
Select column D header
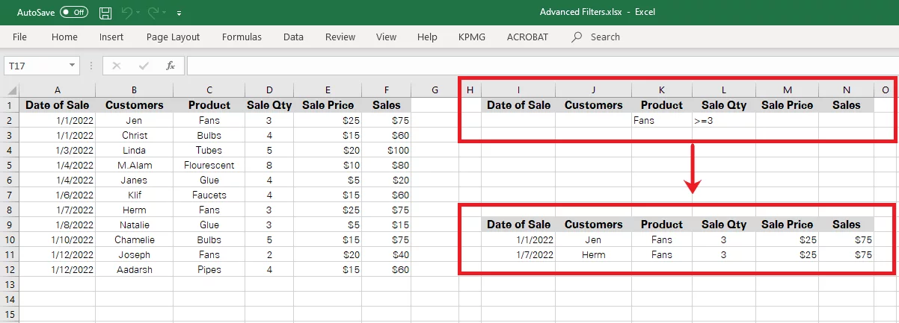(x=269, y=90)
